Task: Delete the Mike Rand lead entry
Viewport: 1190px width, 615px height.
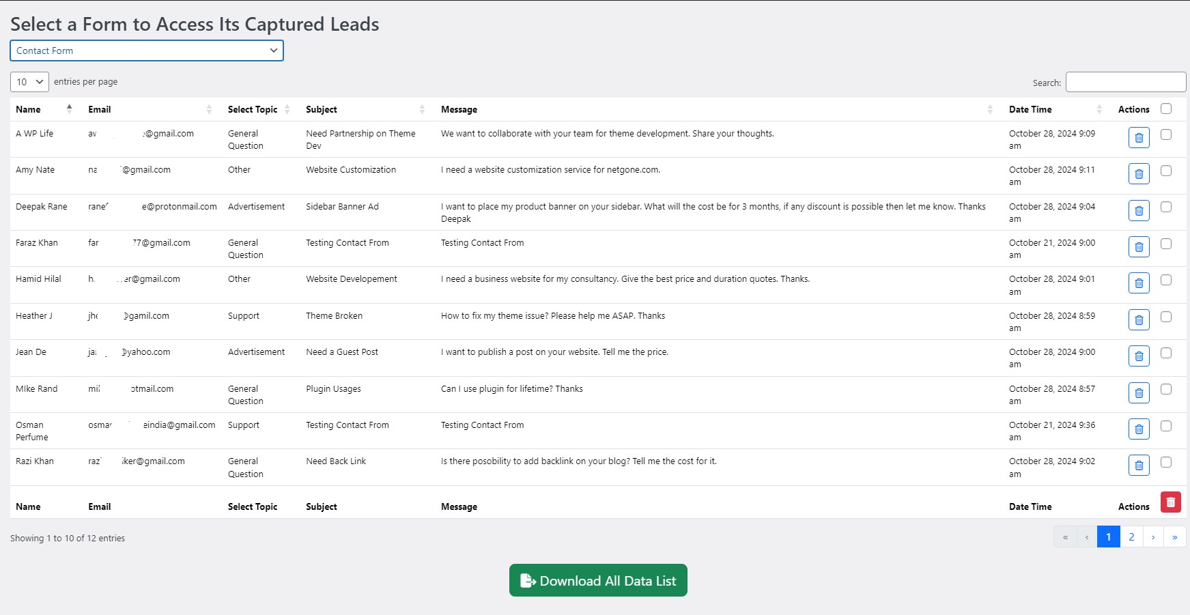Action: coord(1139,393)
